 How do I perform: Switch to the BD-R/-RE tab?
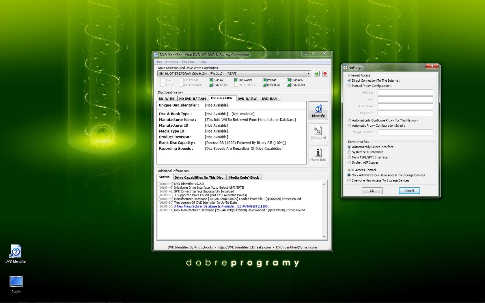167,99
